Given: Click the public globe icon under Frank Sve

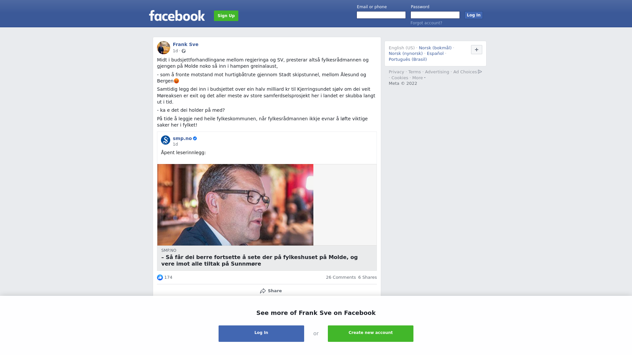Looking at the screenshot, I should 184,51.
